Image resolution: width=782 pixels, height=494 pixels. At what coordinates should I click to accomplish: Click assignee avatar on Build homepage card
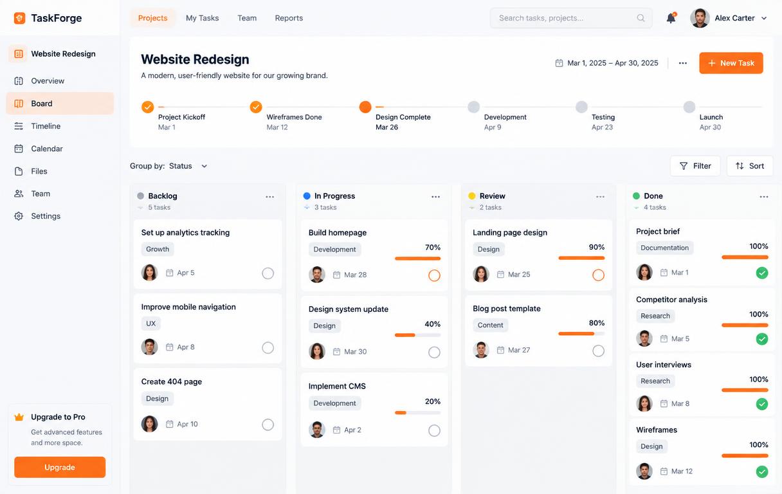[316, 275]
